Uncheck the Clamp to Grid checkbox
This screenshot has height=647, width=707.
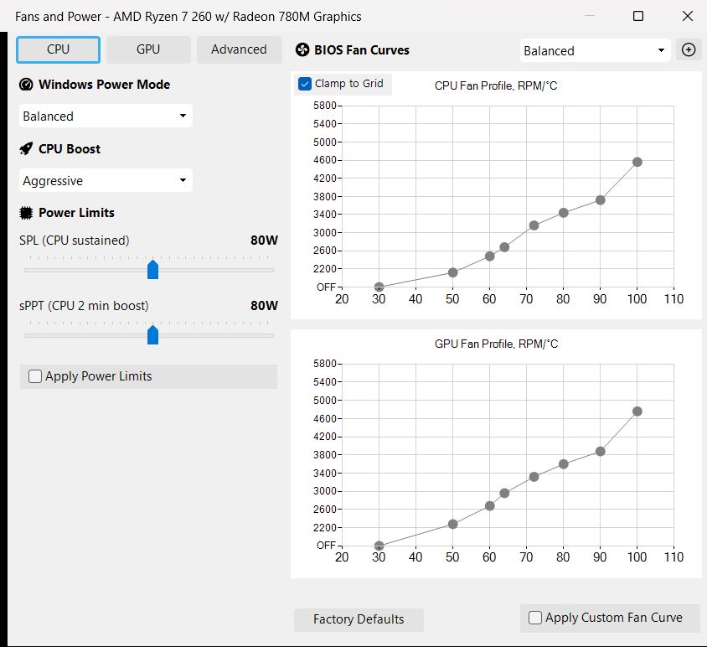[x=305, y=84]
